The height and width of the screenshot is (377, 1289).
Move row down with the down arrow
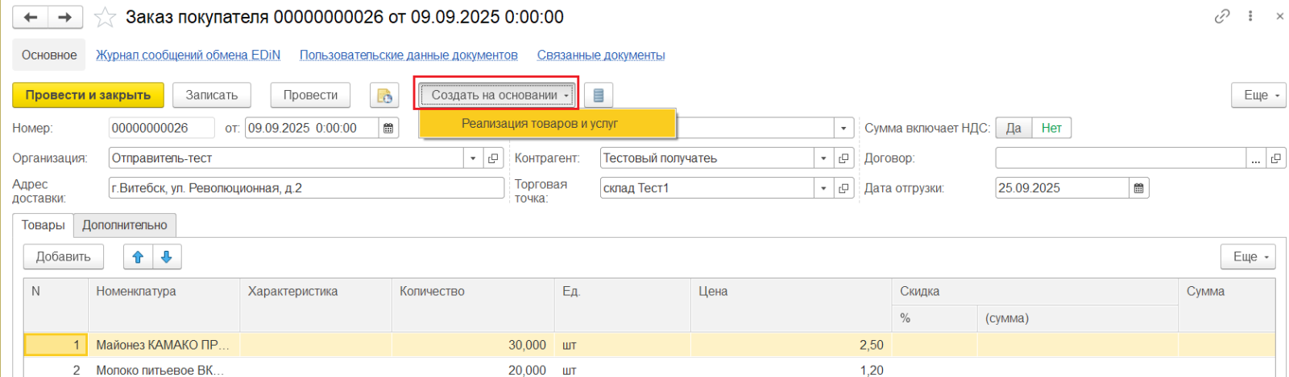[x=166, y=256]
